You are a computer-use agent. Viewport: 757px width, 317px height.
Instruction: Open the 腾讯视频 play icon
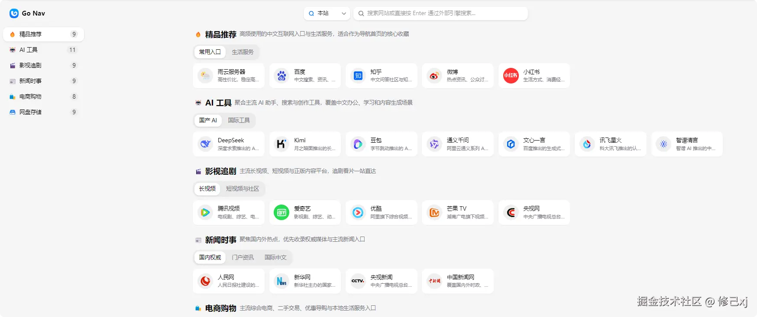[x=205, y=212]
